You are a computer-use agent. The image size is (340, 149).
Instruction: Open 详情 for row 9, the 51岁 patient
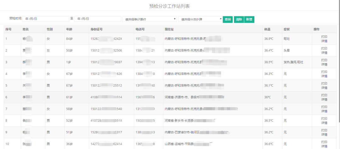pos(324,135)
